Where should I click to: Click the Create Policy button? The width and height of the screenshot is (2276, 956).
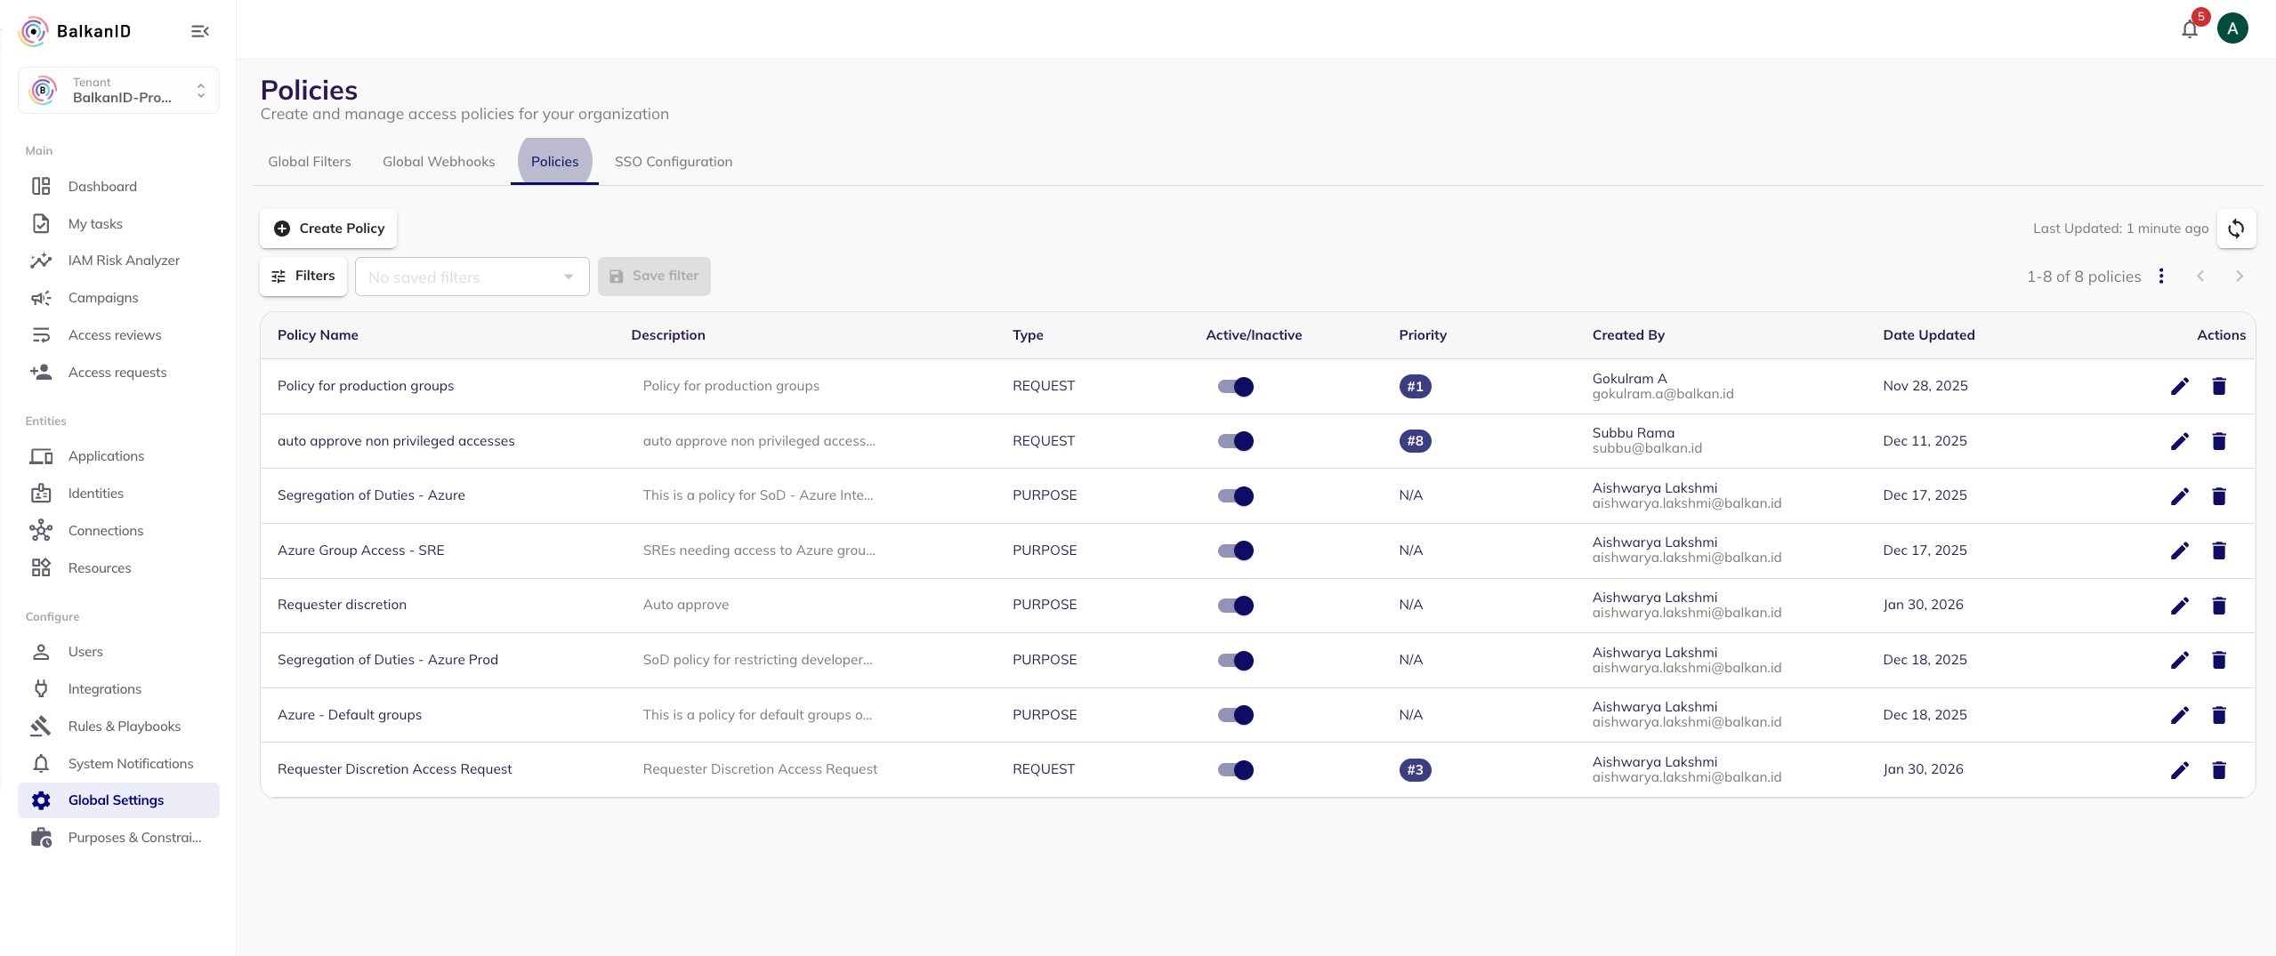(328, 229)
